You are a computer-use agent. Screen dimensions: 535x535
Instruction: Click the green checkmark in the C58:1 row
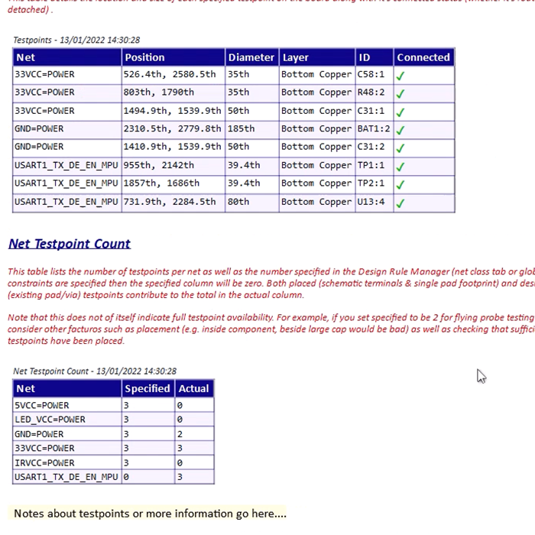pos(400,75)
